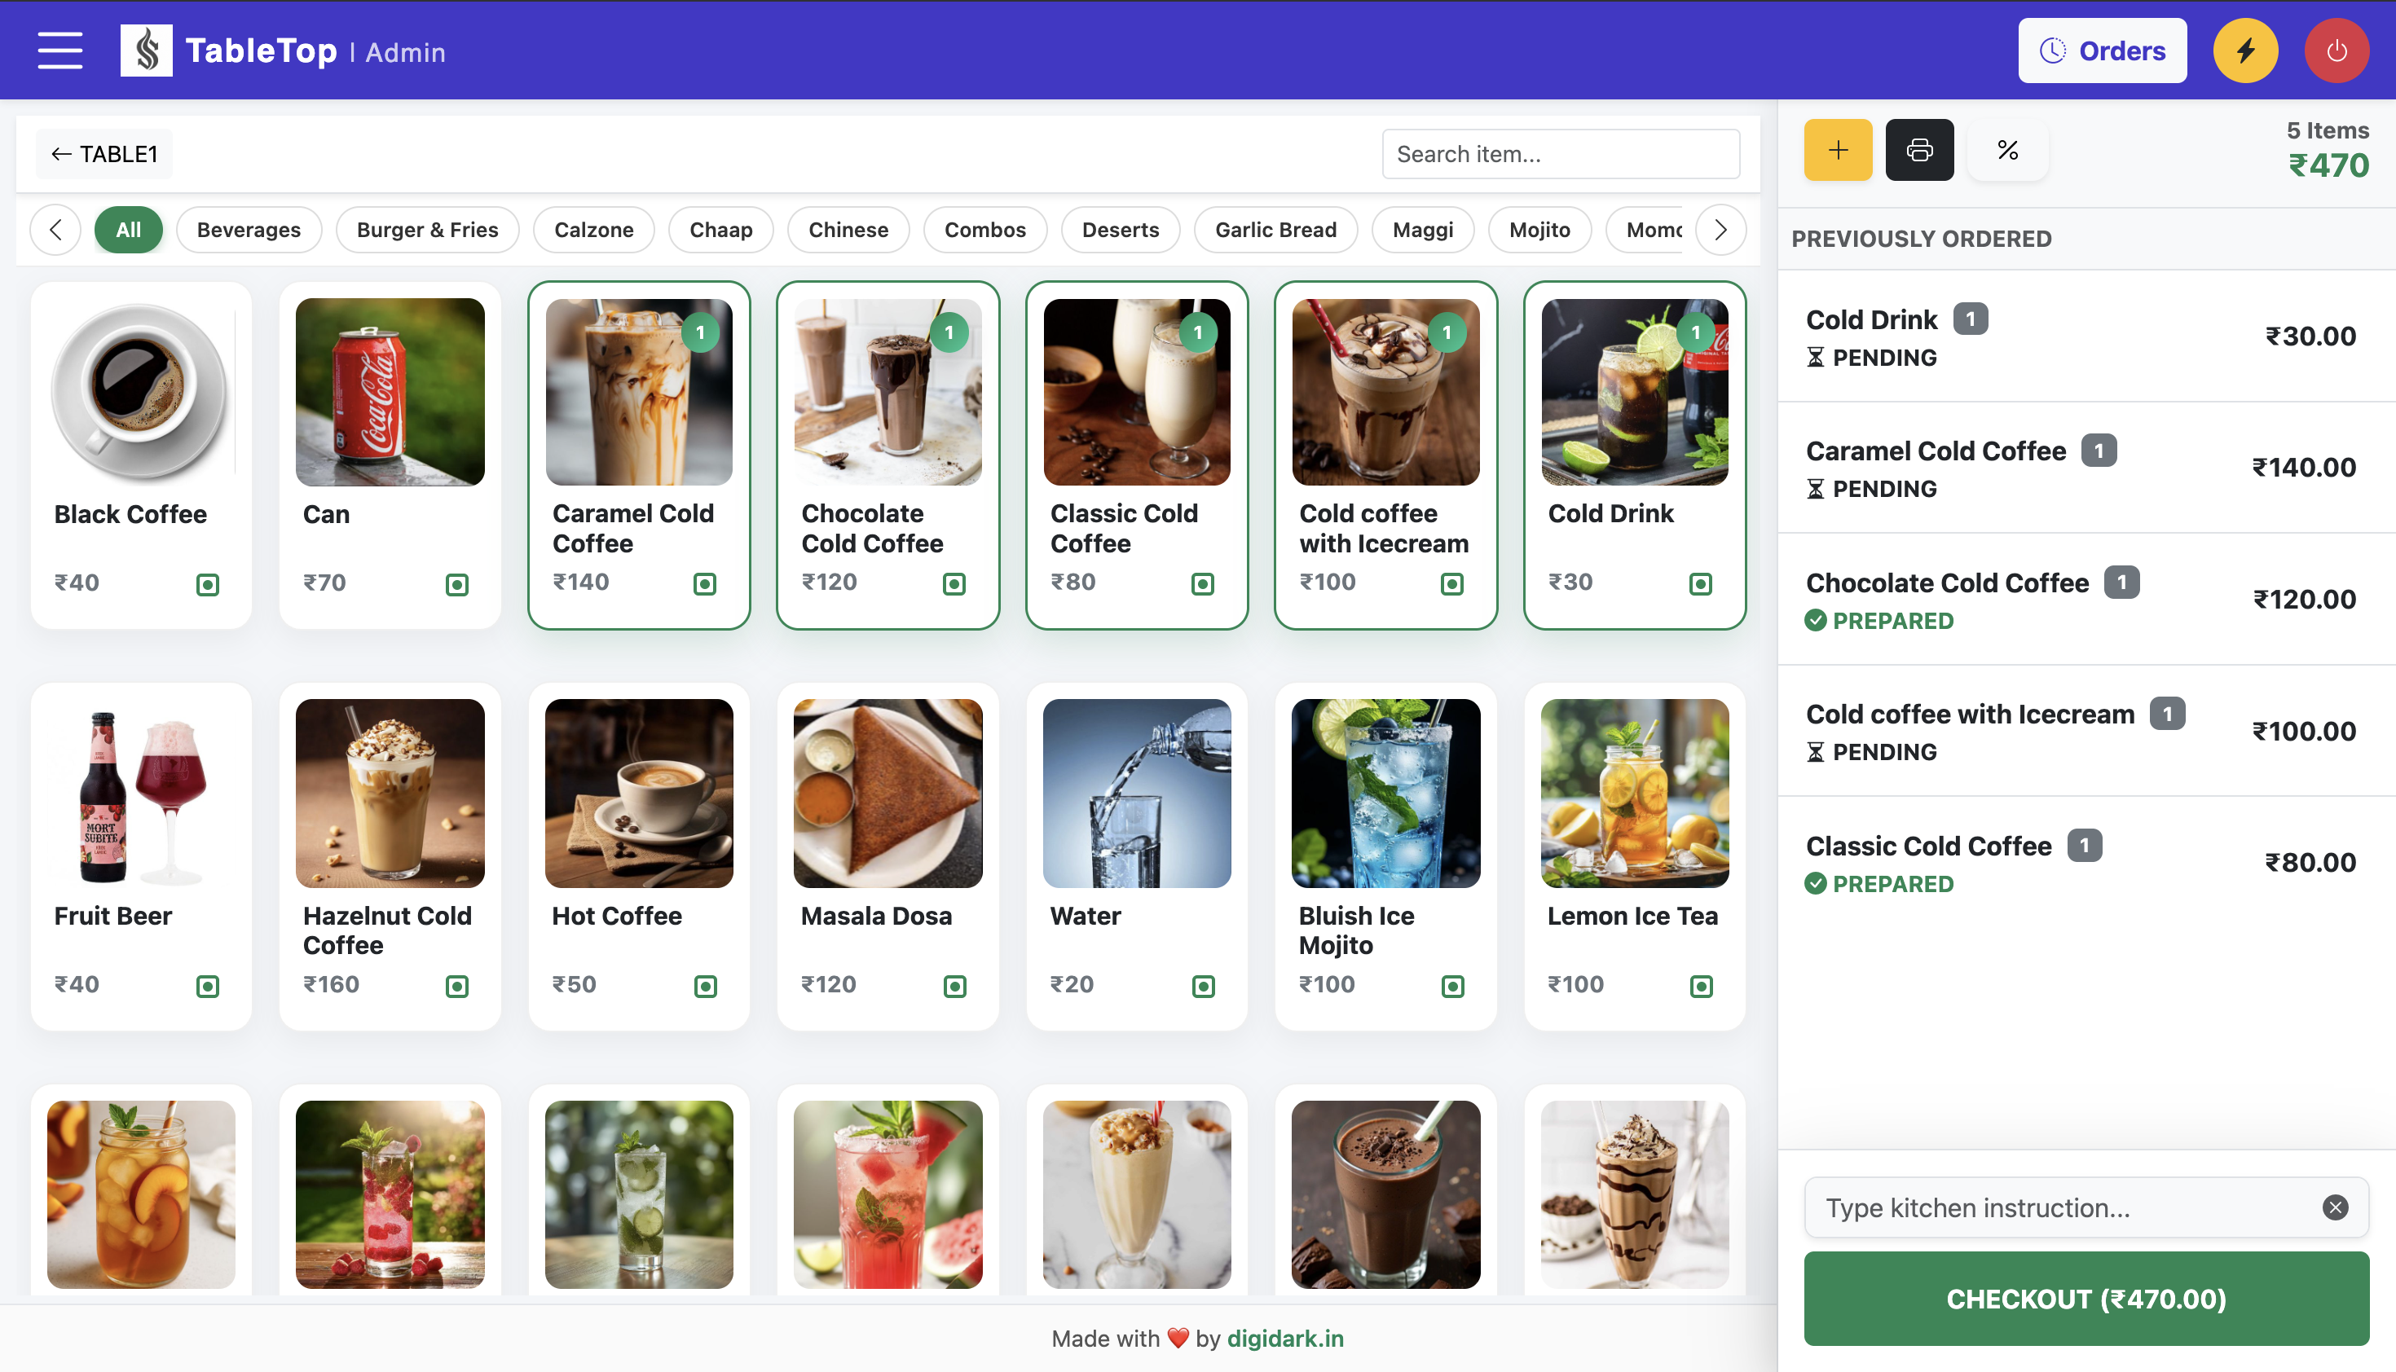The width and height of the screenshot is (2396, 1372).
Task: Click PENDING status under Cold coffee with Icecream
Action: tap(1871, 752)
